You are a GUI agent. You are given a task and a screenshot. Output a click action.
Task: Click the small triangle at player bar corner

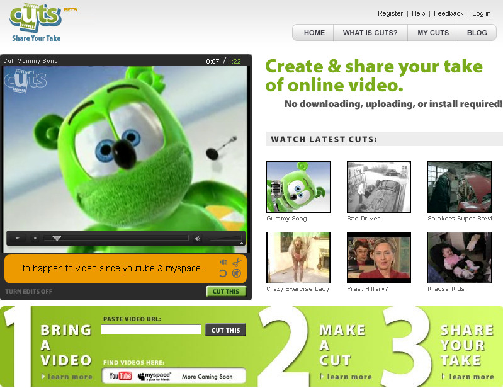tap(241, 243)
